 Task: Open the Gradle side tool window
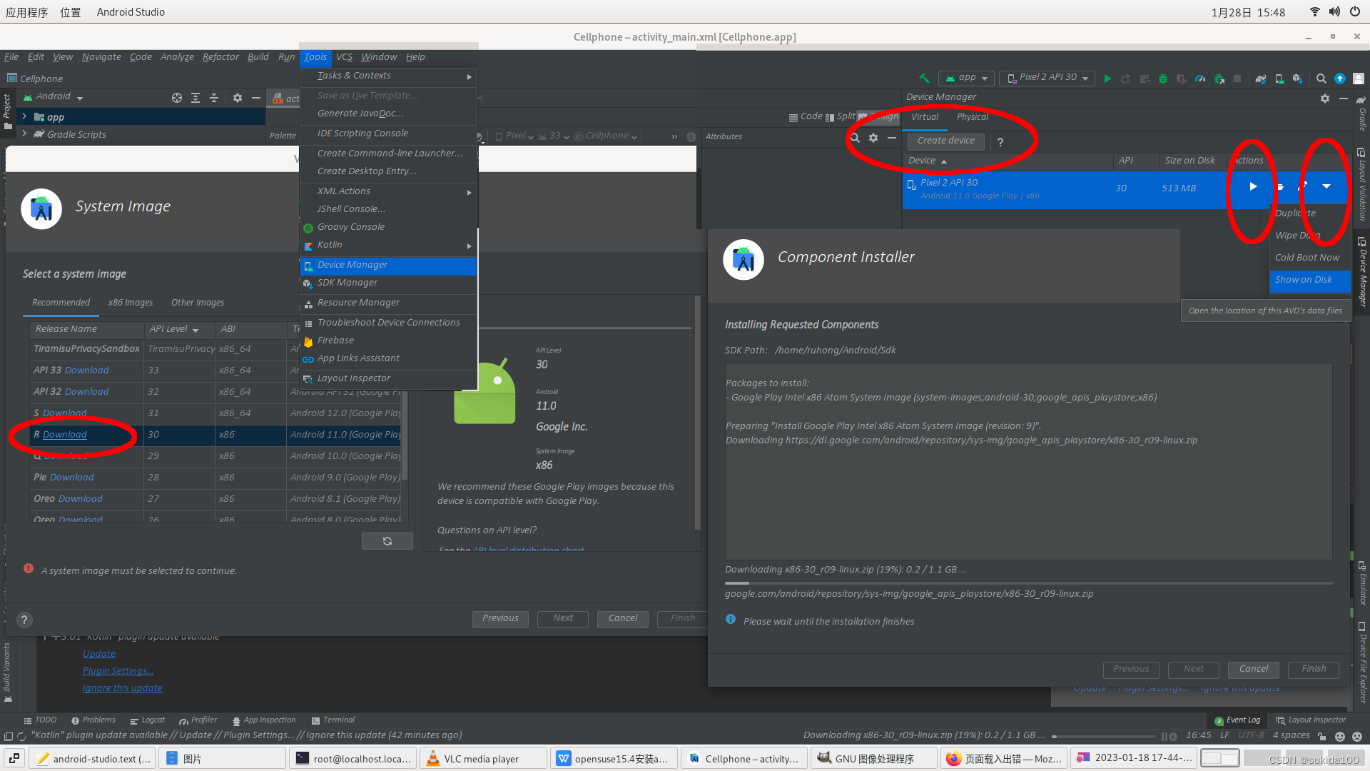coord(1361,114)
